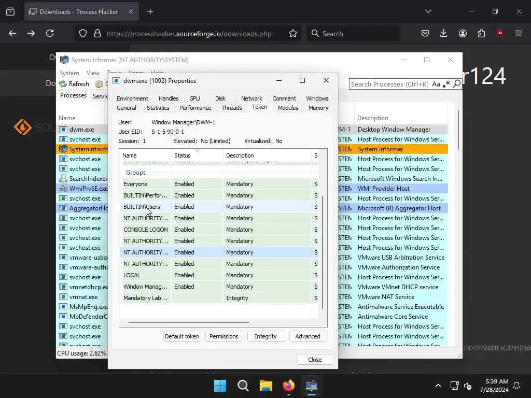The height and width of the screenshot is (398, 531).
Task: Click the Firefox forward arrow
Action: click(x=31, y=33)
